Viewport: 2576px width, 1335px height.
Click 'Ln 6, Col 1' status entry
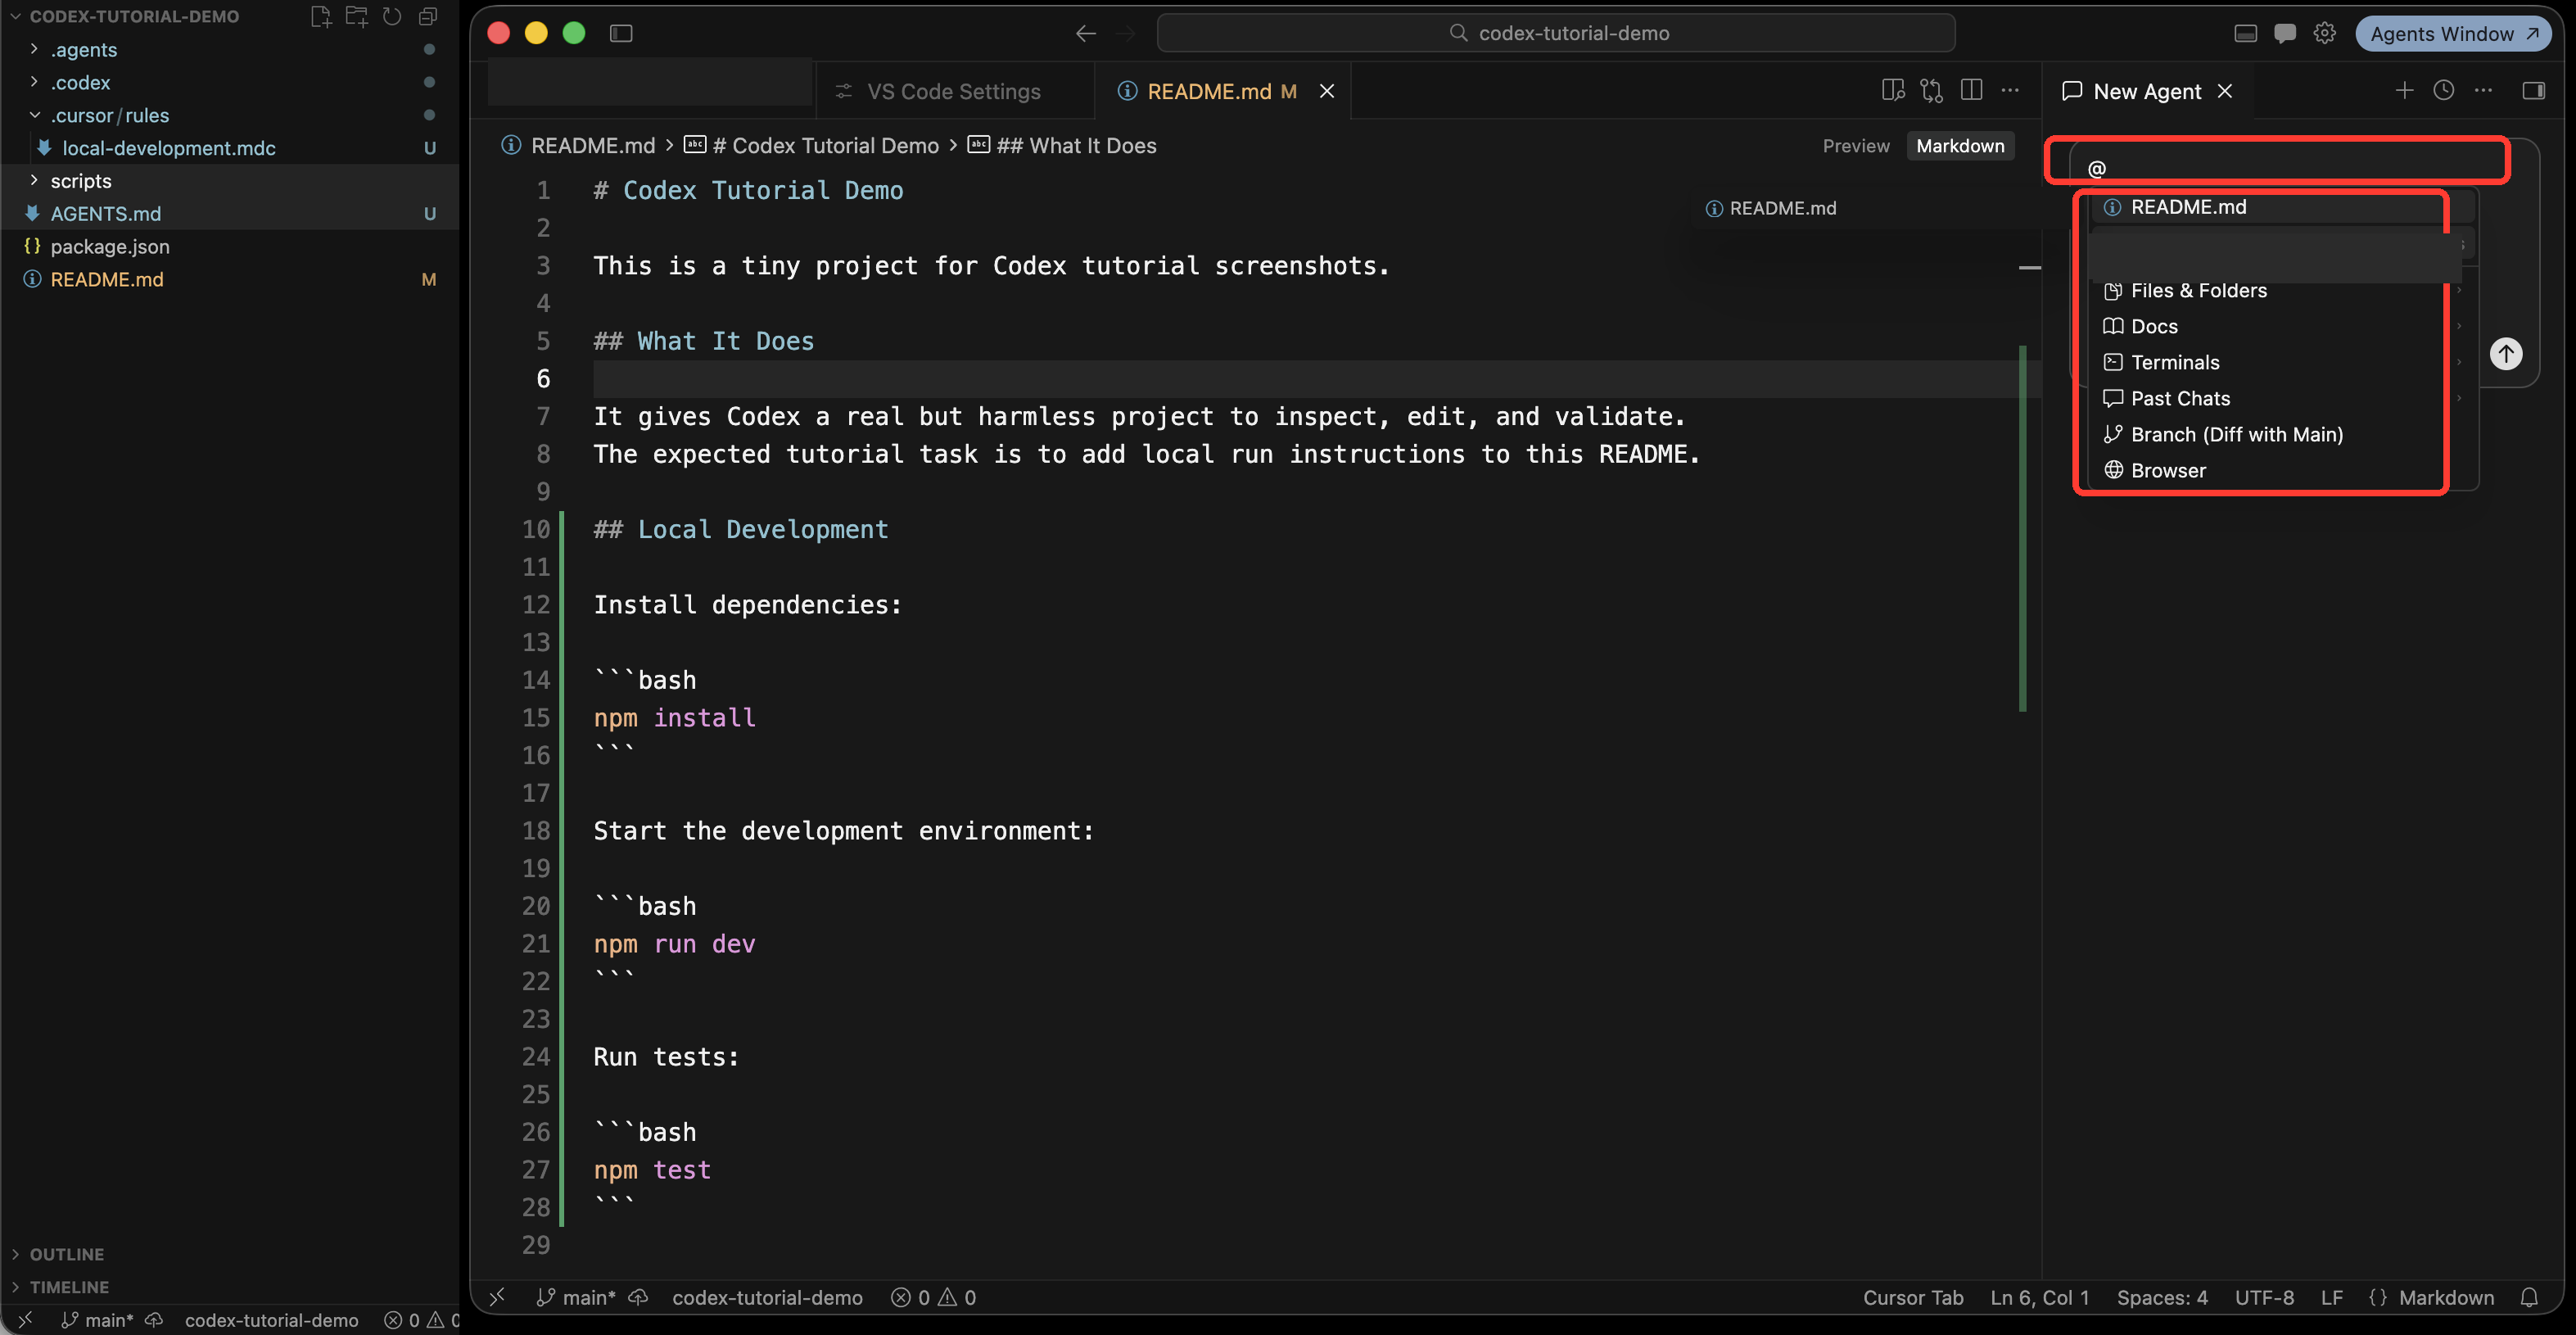(x=2039, y=1297)
